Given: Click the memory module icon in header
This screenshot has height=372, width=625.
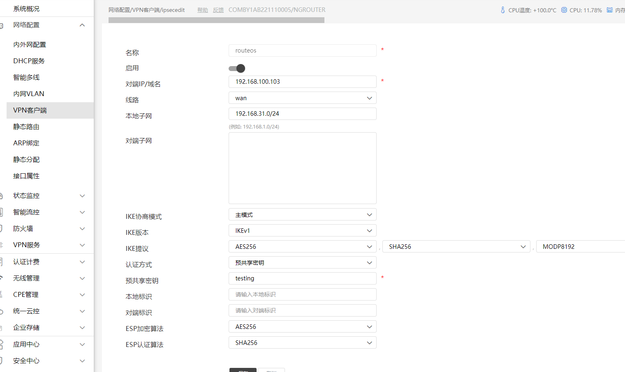Looking at the screenshot, I should click(609, 10).
